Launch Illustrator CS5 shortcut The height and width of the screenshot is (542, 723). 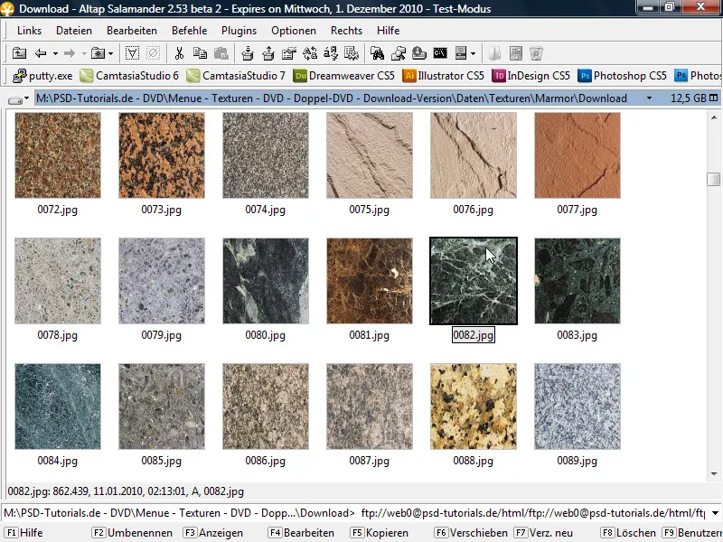tap(443, 76)
